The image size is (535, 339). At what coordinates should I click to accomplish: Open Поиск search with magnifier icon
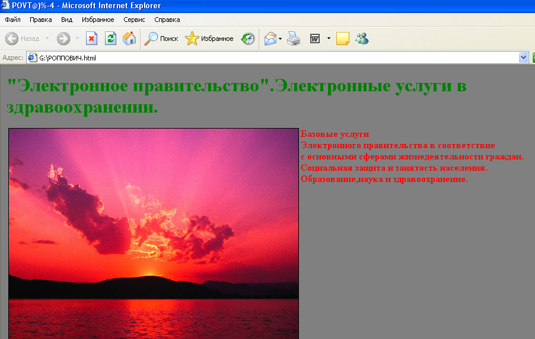point(161,39)
